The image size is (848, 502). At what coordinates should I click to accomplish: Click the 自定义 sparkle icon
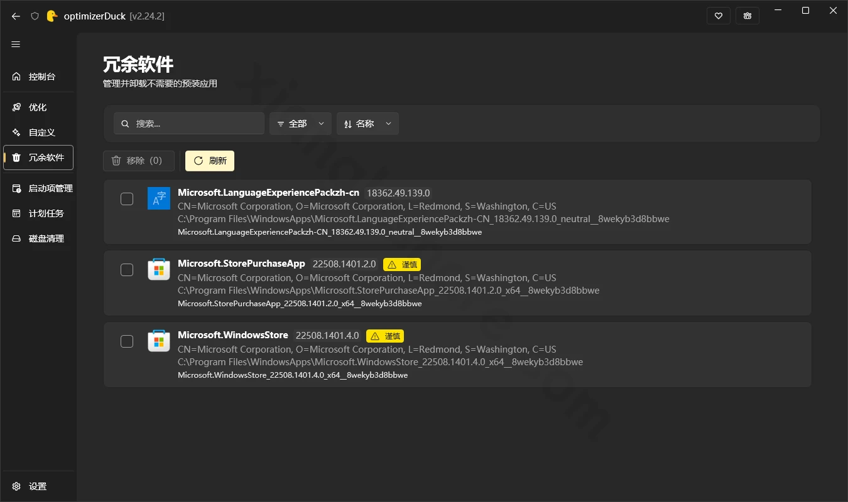click(16, 132)
